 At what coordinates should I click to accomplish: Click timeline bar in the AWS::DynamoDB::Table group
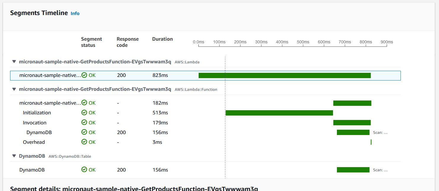tap(353, 170)
